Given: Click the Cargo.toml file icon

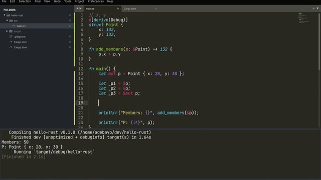Looking at the screenshot, I should 11,47.
